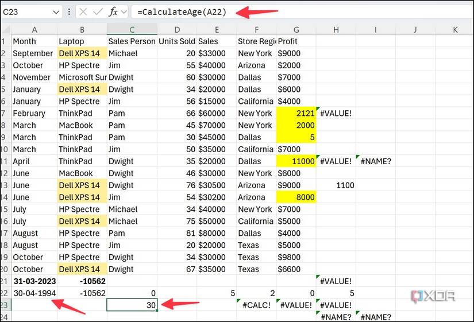Select the 'November' month cell

click(34, 77)
